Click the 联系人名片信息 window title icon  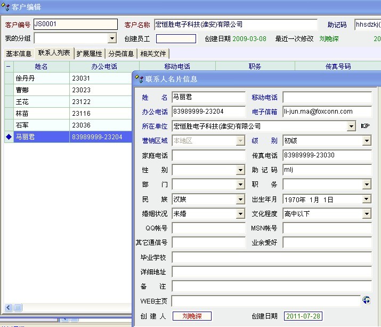(x=139, y=79)
